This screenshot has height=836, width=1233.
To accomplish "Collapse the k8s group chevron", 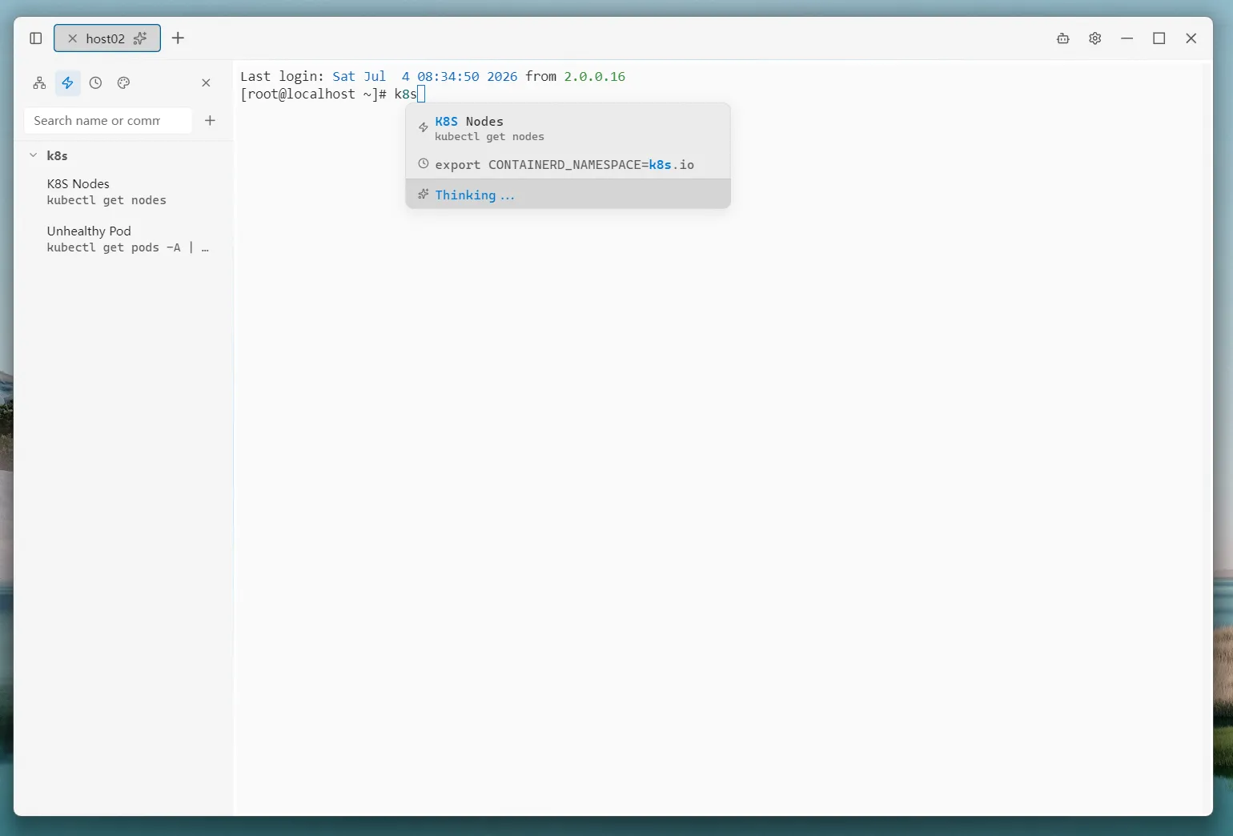I will [x=33, y=155].
